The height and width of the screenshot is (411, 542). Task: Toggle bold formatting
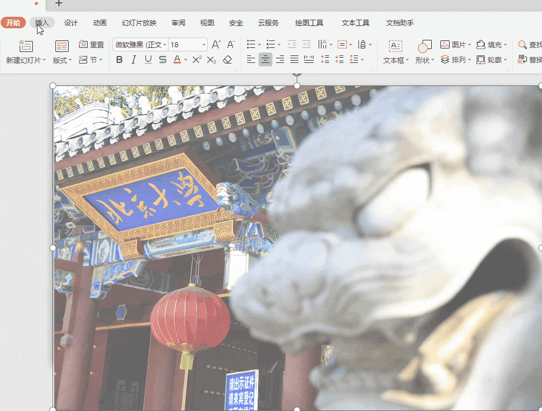(119, 59)
